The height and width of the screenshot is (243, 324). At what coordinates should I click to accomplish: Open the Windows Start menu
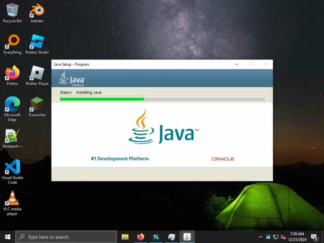[8, 237]
